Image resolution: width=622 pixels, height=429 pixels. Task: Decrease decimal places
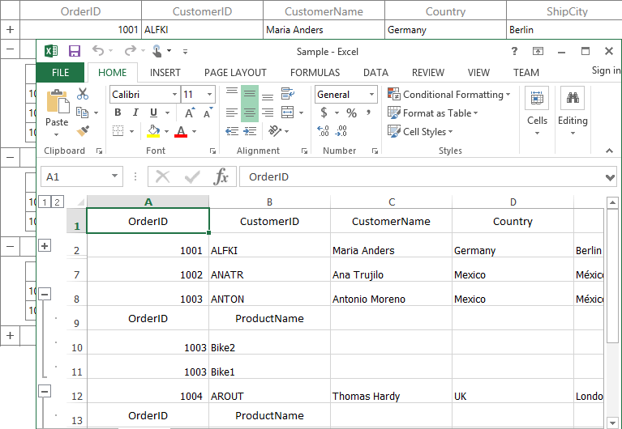(341, 130)
